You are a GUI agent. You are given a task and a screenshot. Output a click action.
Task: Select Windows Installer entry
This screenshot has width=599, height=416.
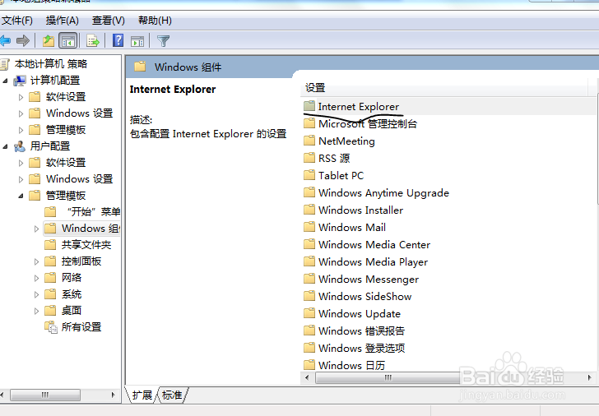pyautogui.click(x=361, y=210)
